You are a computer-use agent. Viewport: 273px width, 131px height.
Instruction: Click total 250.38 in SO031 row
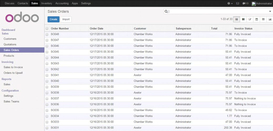point(228,128)
